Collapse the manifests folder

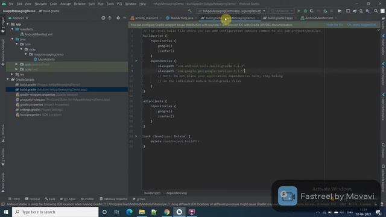tap(12, 29)
